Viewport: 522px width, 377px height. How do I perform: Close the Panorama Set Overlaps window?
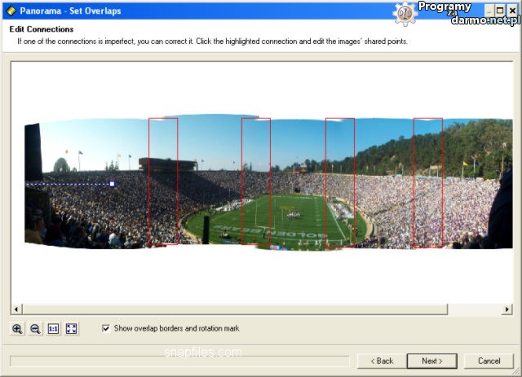click(x=512, y=10)
